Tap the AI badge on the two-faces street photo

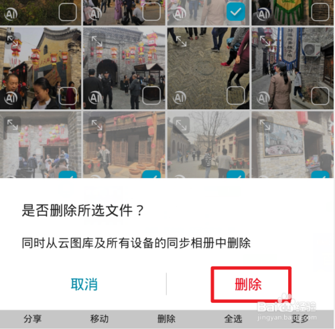click(11, 98)
